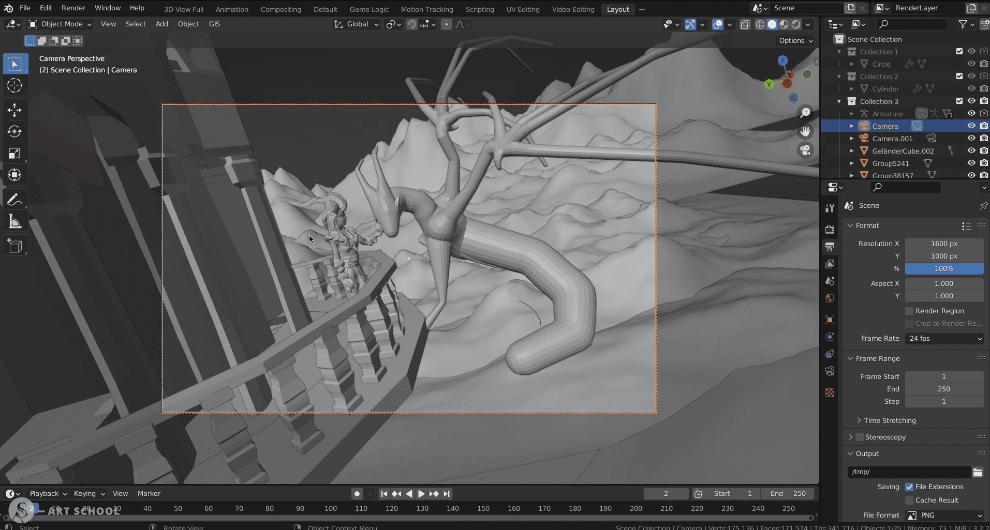
Task: Toggle proportional editing icon
Action: tap(447, 24)
